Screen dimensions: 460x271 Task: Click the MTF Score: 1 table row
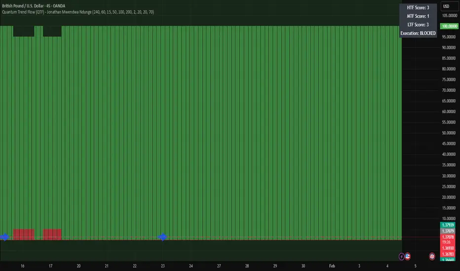[x=418, y=16]
